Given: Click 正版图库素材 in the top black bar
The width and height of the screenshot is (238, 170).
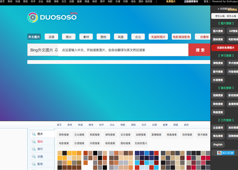Looking at the screenshot, I should click(x=191, y=1).
